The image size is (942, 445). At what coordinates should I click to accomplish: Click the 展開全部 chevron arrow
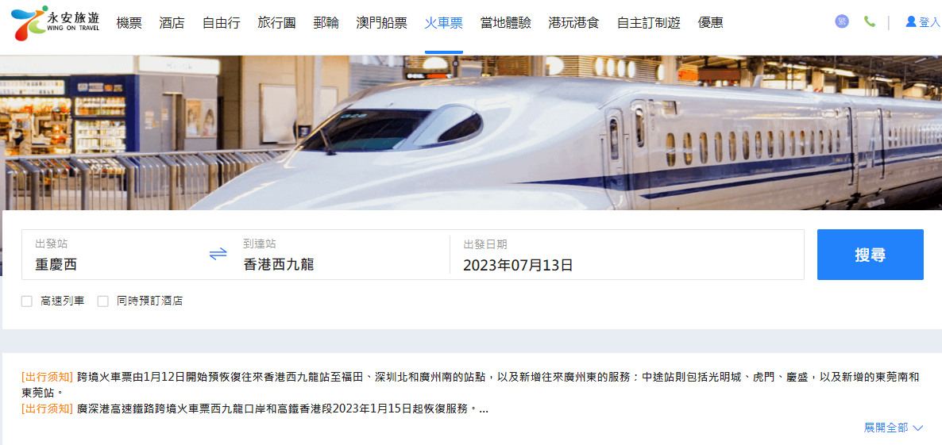tap(917, 428)
